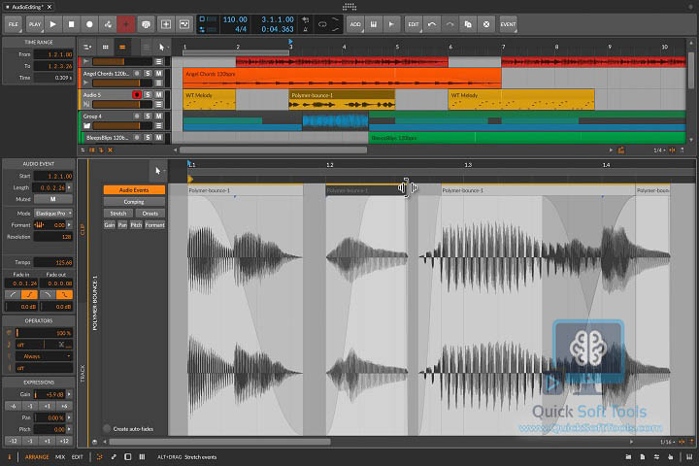This screenshot has width=699, height=466.
Task: Click the audio event Start field
Action: (53, 176)
